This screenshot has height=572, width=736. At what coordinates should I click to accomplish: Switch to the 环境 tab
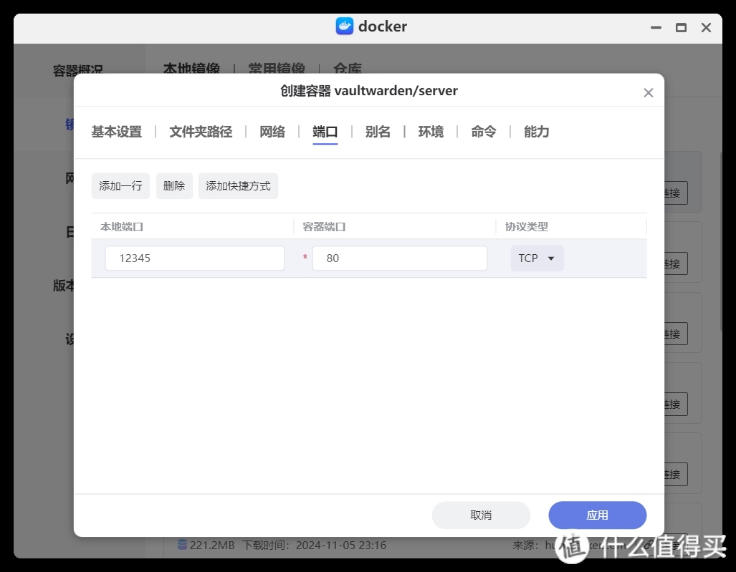pos(431,132)
